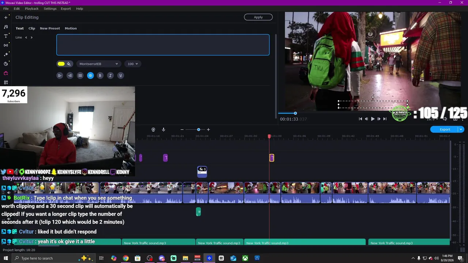Record voiceover with microphone icon
This screenshot has height=263, width=468.
pyautogui.click(x=163, y=130)
